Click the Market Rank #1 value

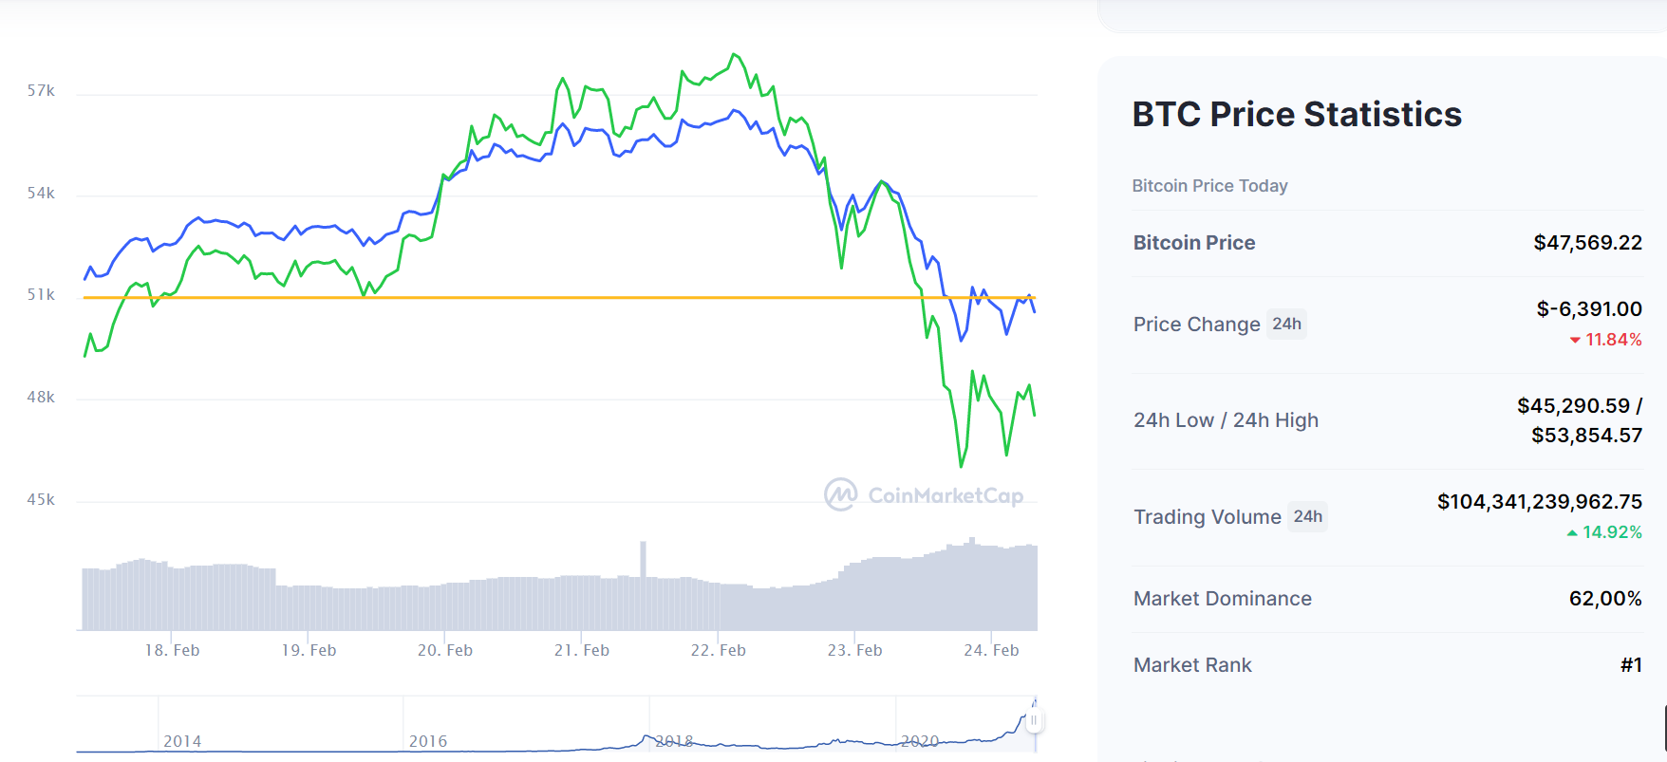pos(1631,665)
